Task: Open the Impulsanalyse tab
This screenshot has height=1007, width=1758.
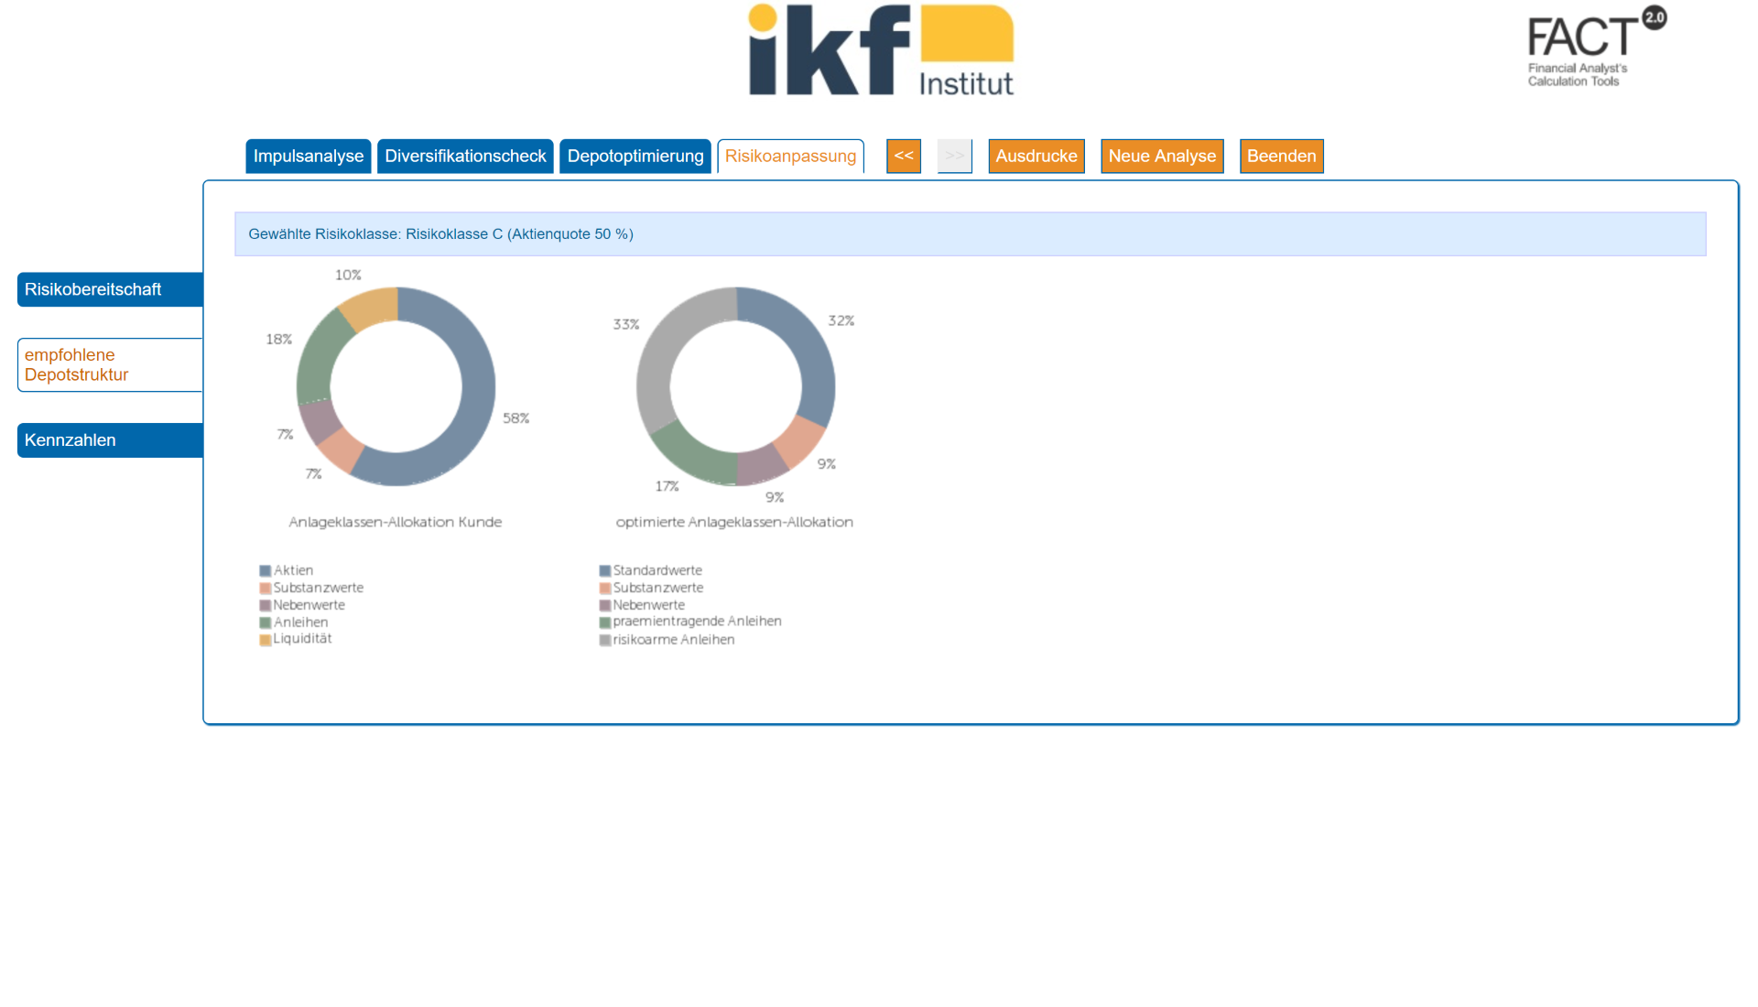Action: [308, 157]
